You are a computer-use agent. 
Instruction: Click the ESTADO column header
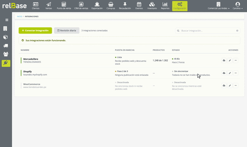click(176, 50)
